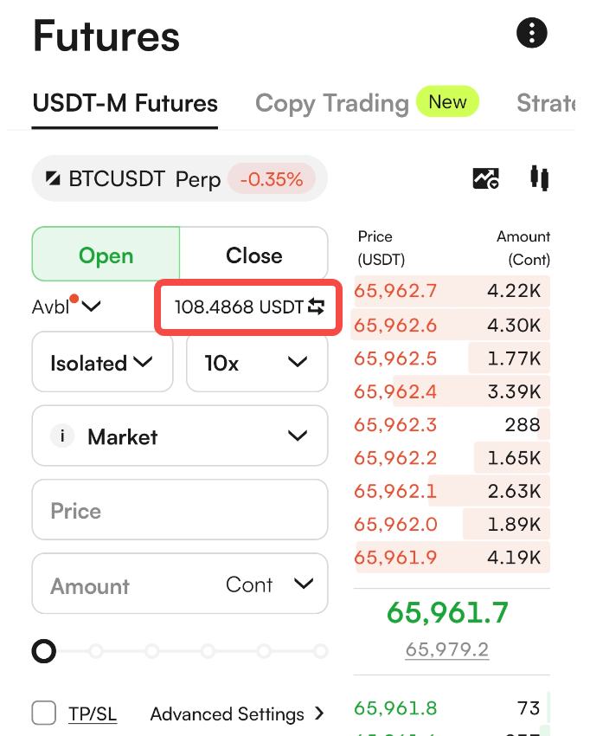Open the Market order type dropdown

[x=180, y=436]
